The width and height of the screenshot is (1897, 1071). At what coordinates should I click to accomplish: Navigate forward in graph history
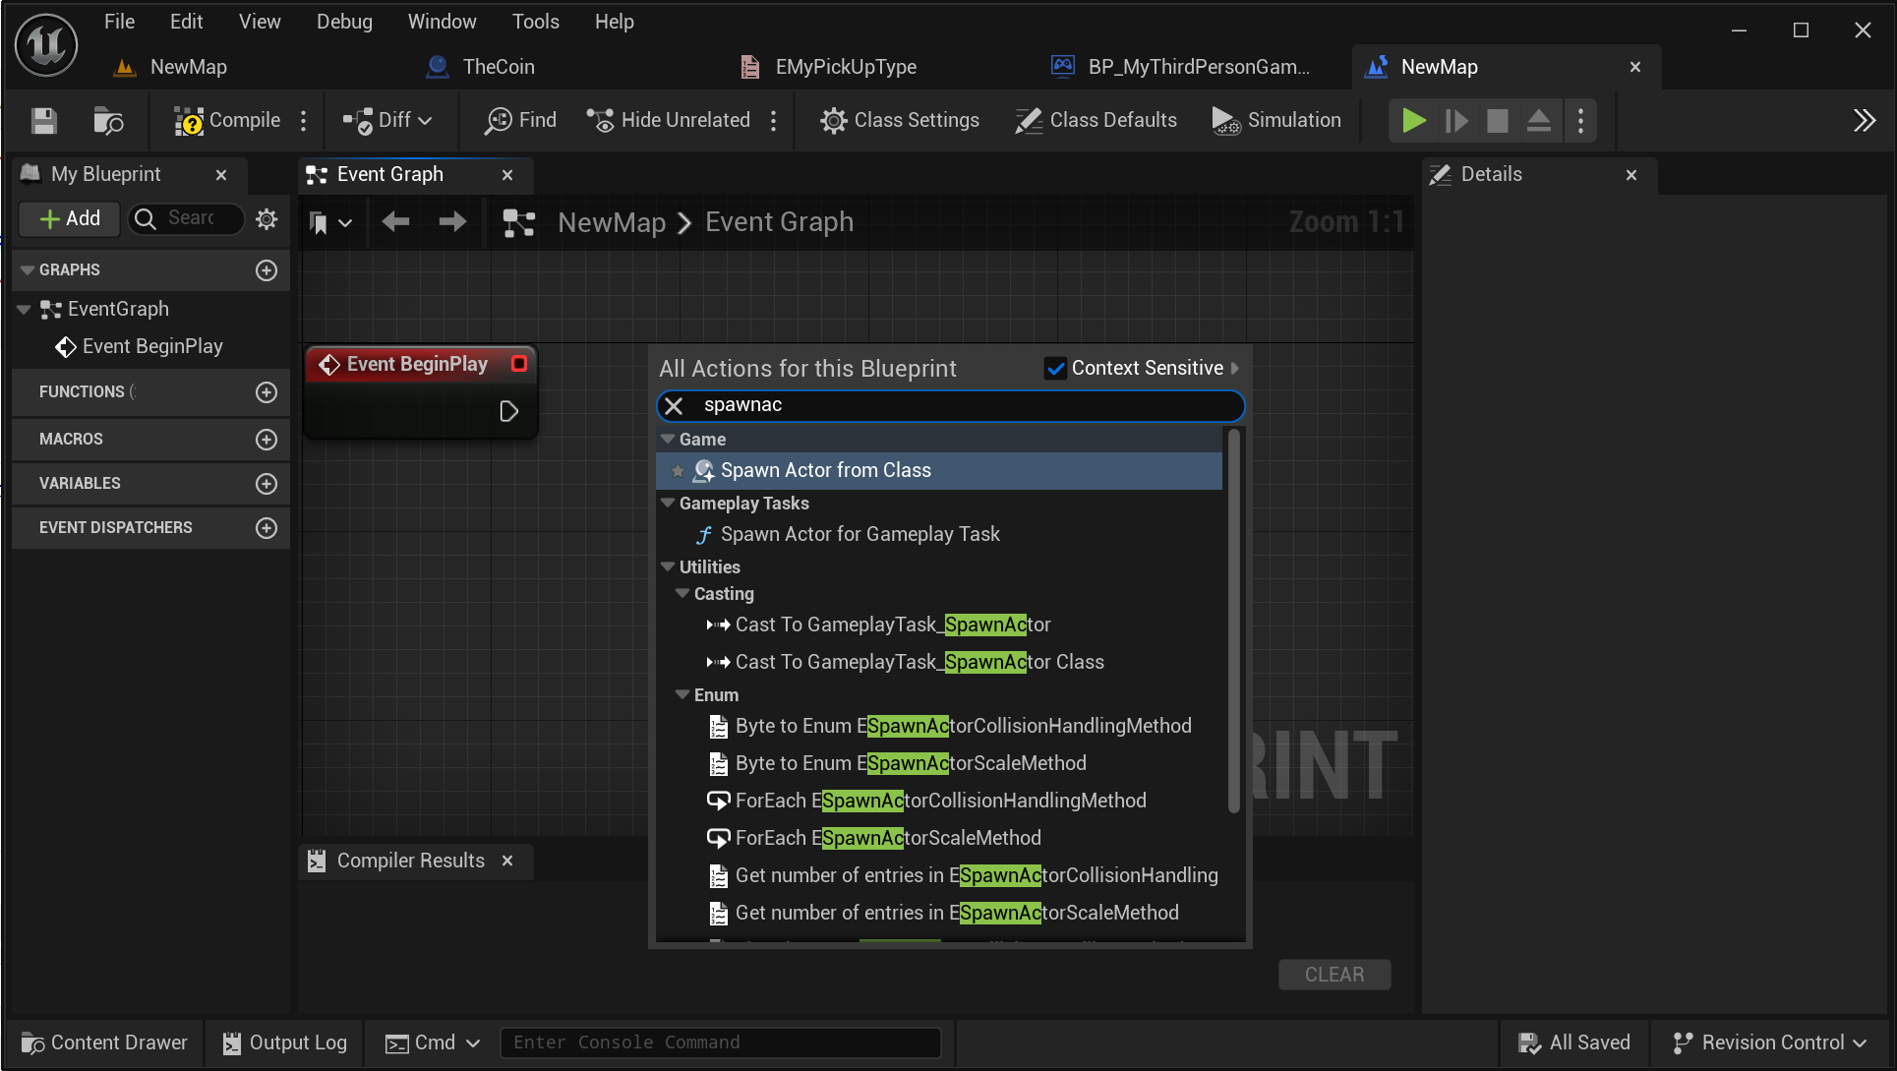pos(452,222)
